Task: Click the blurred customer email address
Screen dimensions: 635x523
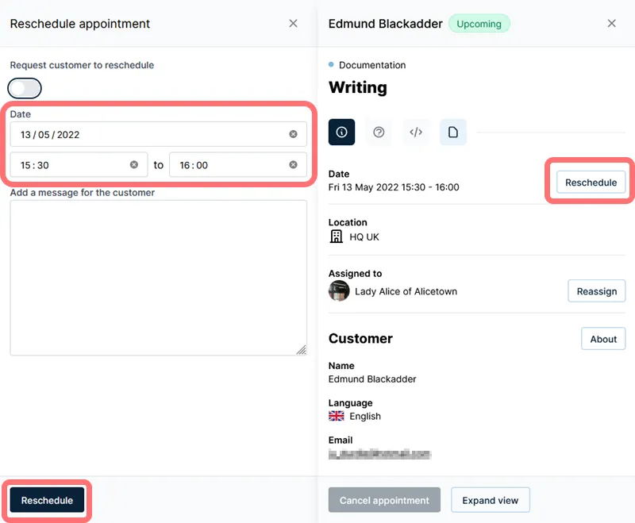Action: [380, 454]
